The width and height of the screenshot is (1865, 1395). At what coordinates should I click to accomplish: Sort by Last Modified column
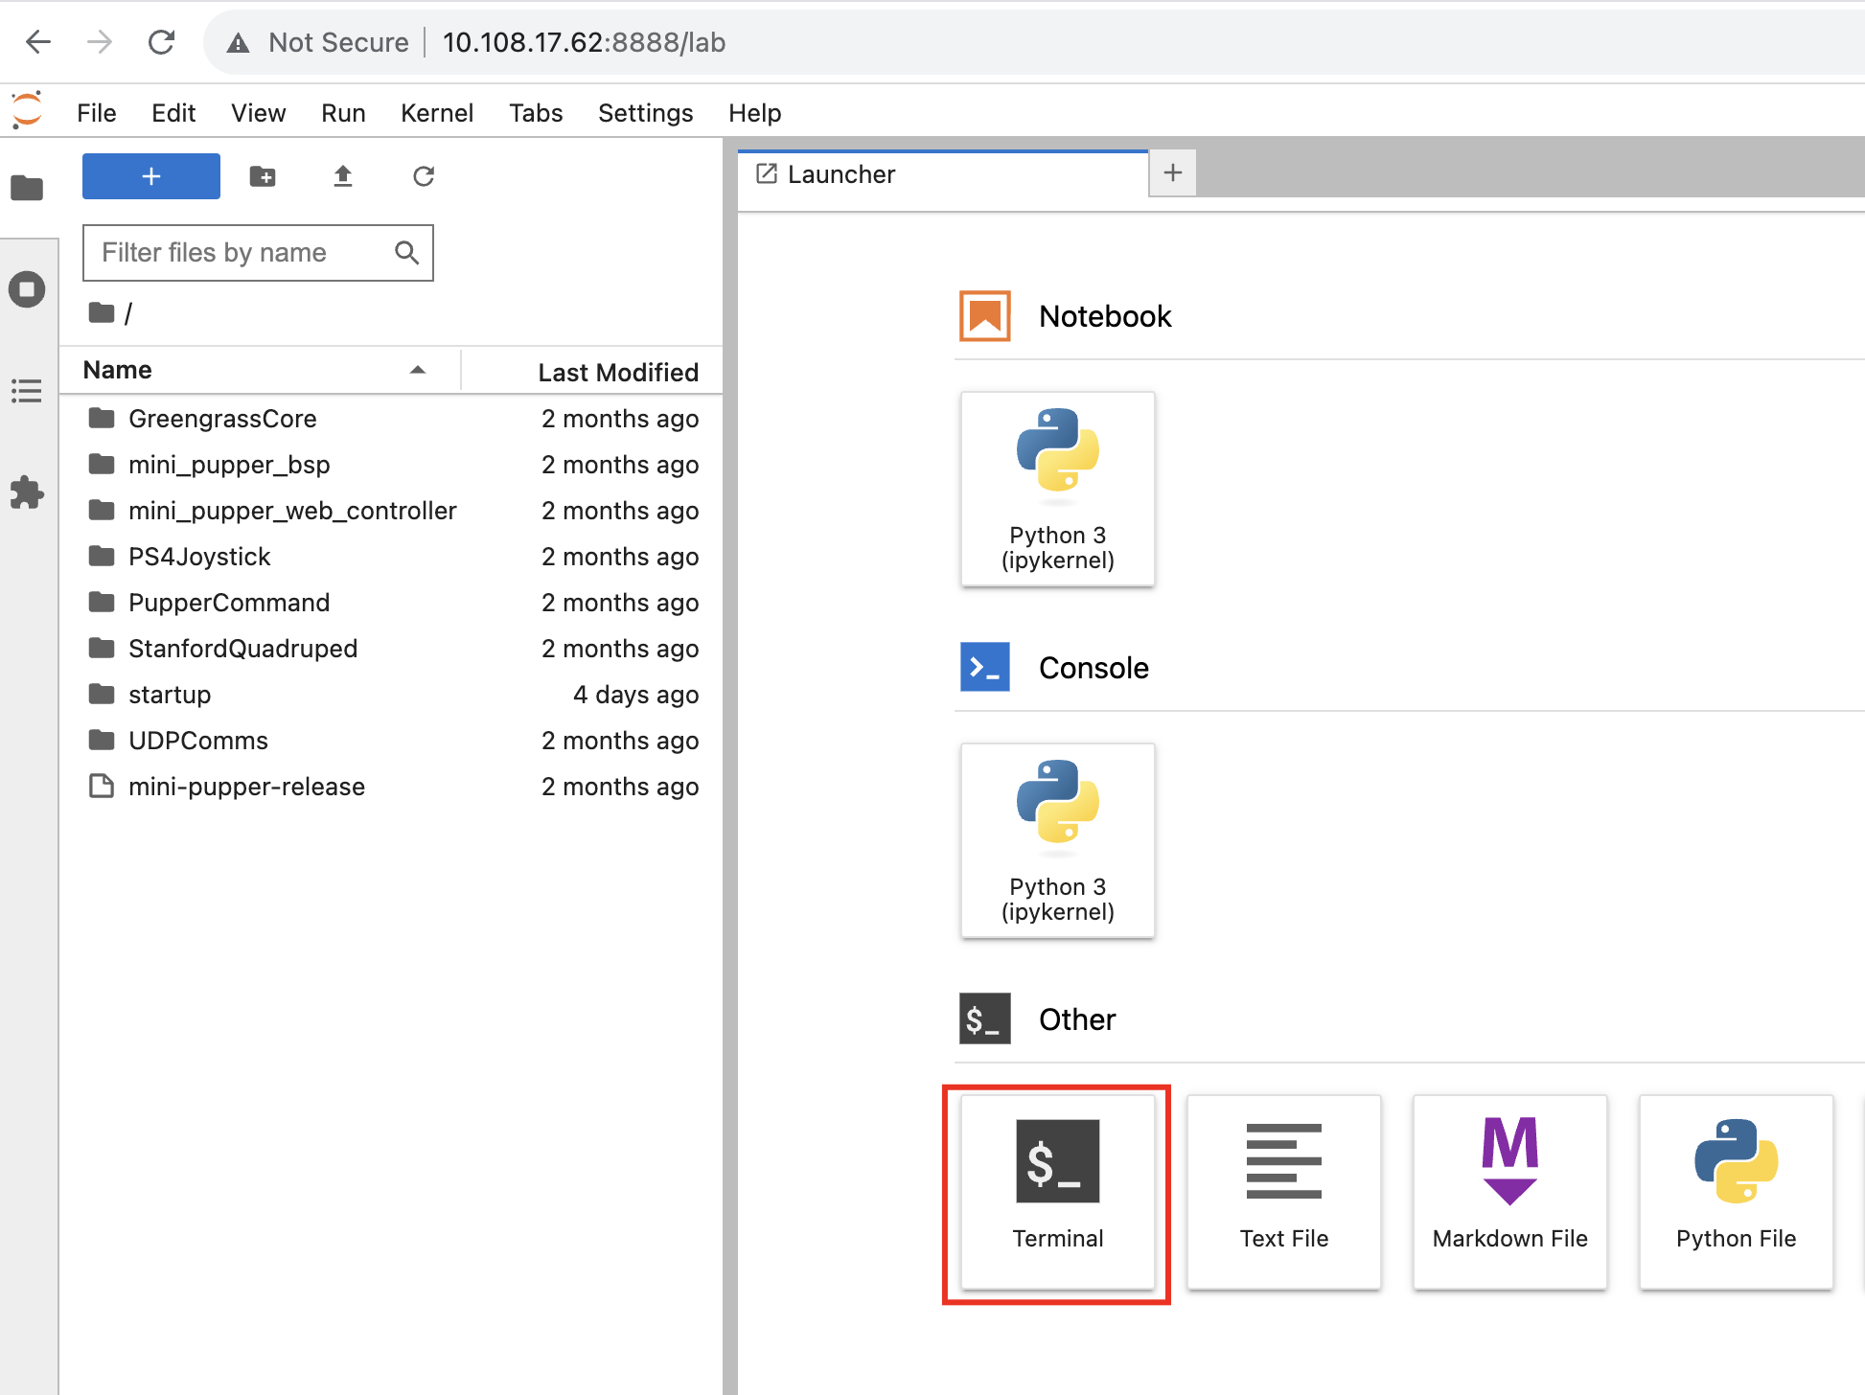pos(617,372)
